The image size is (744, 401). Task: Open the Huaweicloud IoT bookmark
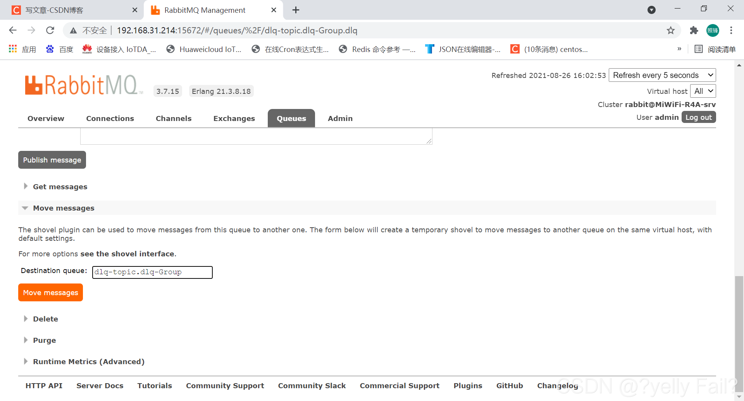[203, 49]
